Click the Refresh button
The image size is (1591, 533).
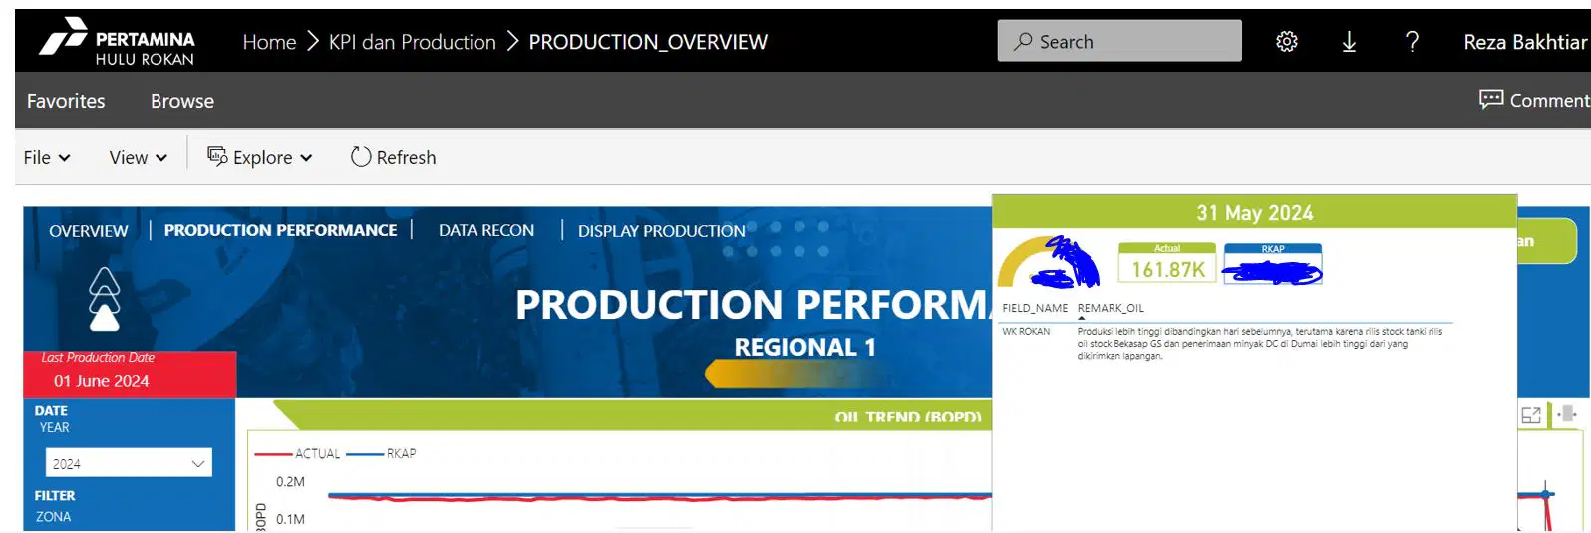(393, 157)
